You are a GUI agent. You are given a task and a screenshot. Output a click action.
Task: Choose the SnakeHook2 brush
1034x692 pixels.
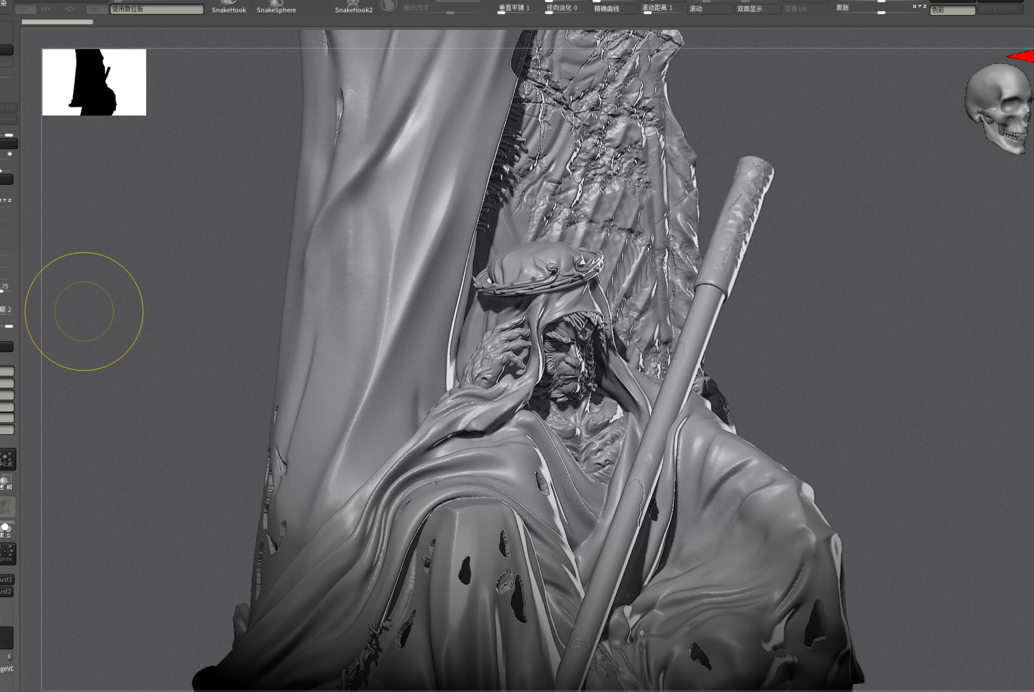tap(354, 7)
